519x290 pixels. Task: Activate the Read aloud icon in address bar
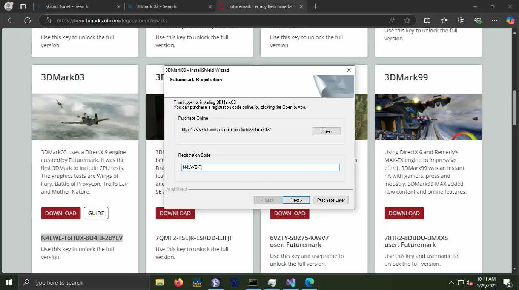click(392, 20)
